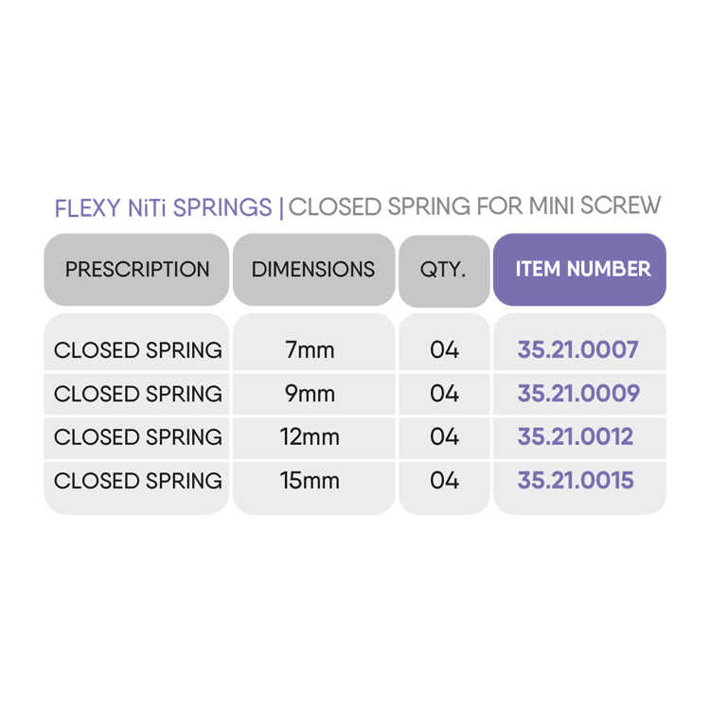The image size is (710, 710).
Task: Select item number 35.21.0009
Action: 577,394
